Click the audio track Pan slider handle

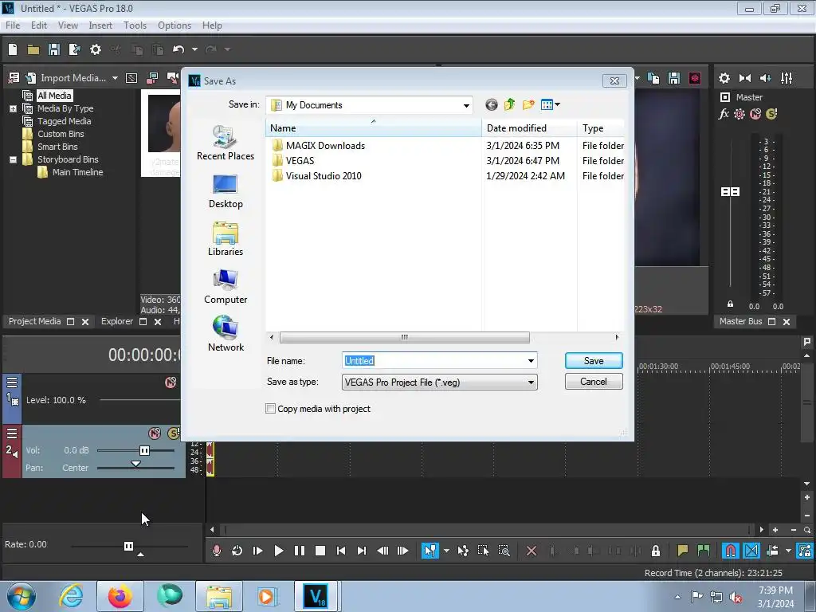click(x=135, y=464)
